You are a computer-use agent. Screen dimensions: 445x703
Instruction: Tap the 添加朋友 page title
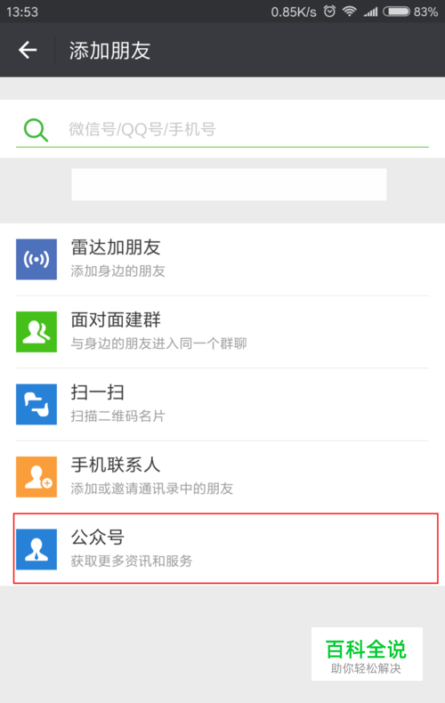coord(109,50)
